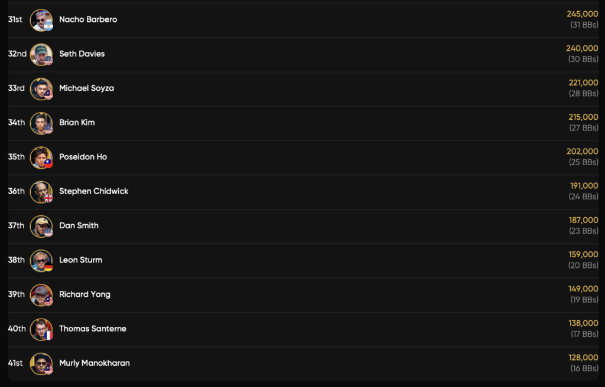The image size is (605, 387).
Task: Select Richard Yong's avatar photo
Action: point(41,294)
